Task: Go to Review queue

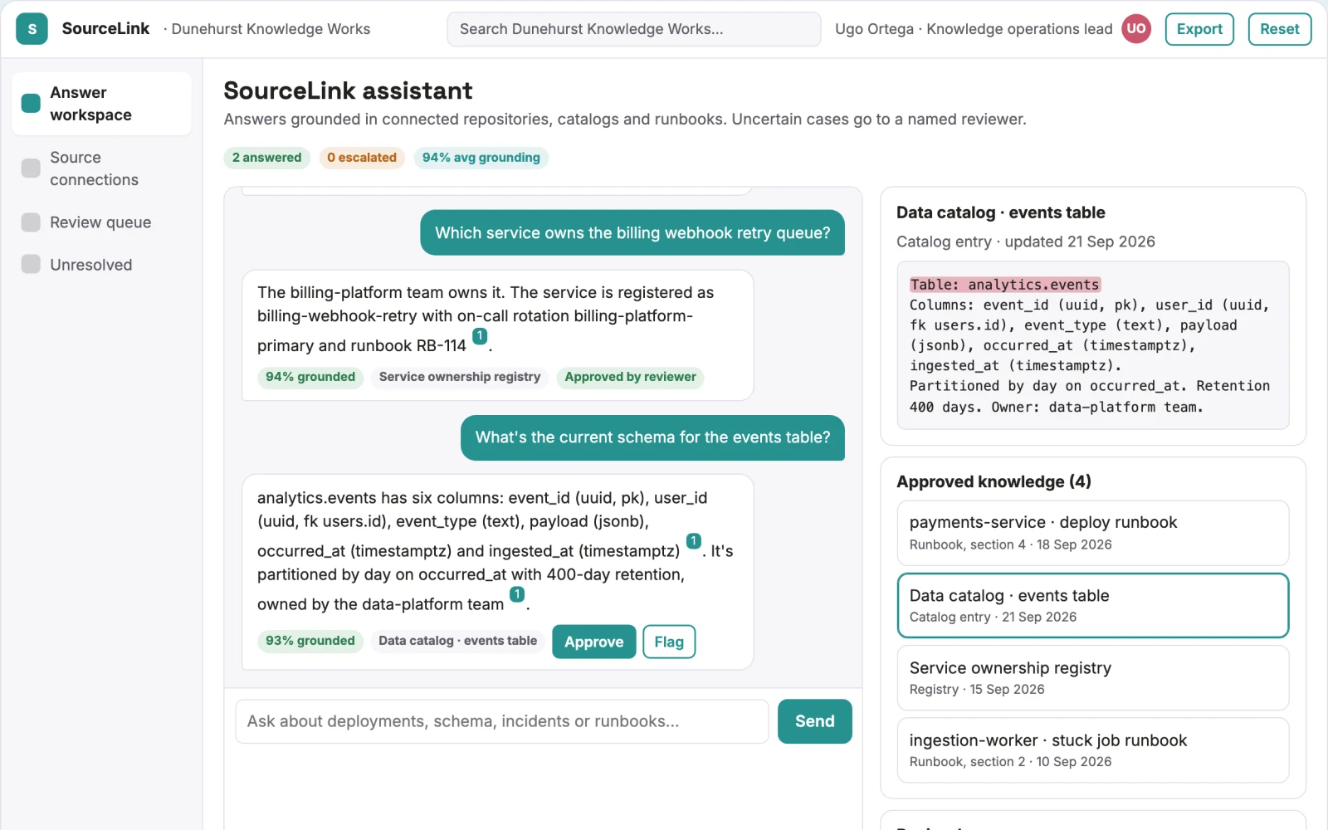Action: point(101,222)
